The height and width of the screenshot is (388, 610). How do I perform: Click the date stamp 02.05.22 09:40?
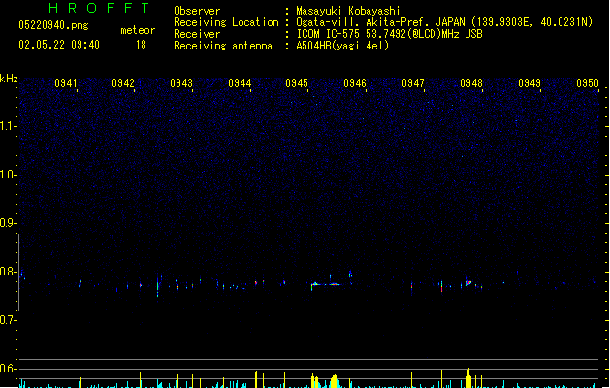59,45
